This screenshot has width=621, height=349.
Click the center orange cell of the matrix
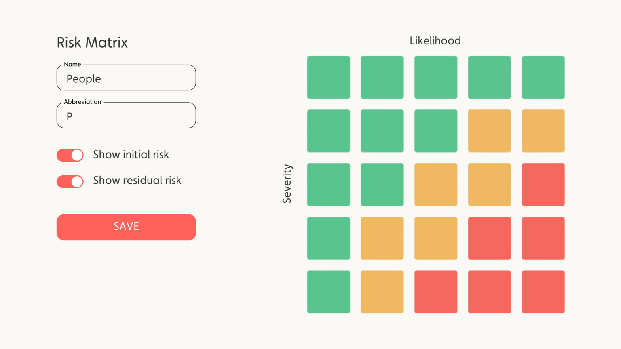pos(436,185)
